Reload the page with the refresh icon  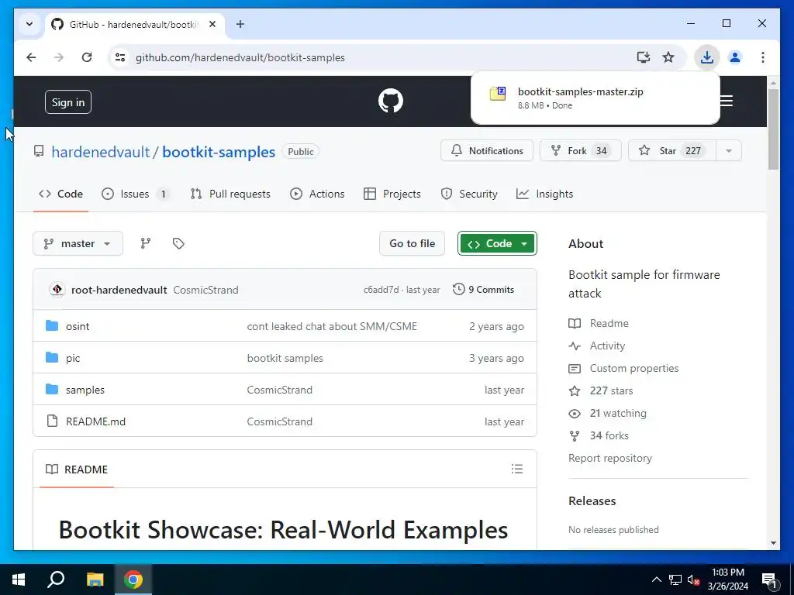point(87,57)
